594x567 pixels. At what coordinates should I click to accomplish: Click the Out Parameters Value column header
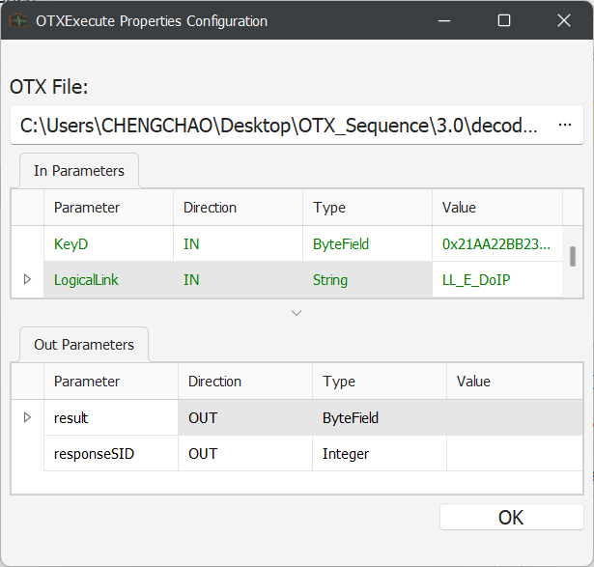pos(514,382)
